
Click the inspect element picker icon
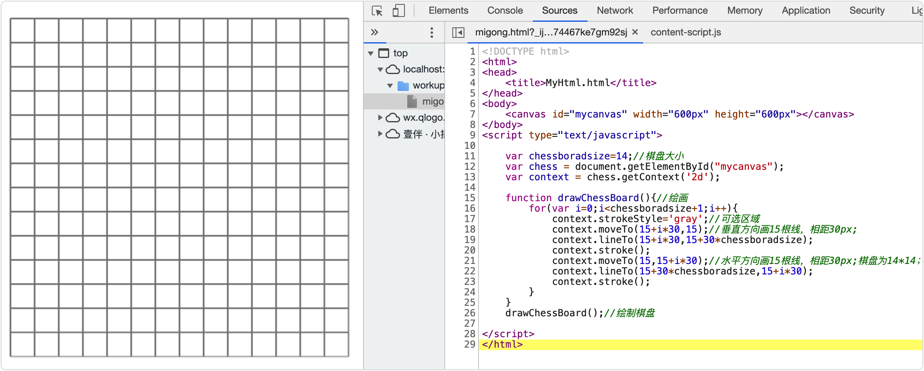point(377,11)
